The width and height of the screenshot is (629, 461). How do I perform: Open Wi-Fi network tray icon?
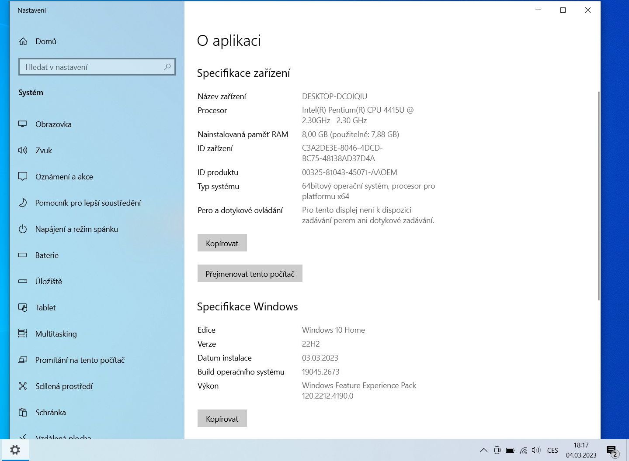(x=523, y=450)
